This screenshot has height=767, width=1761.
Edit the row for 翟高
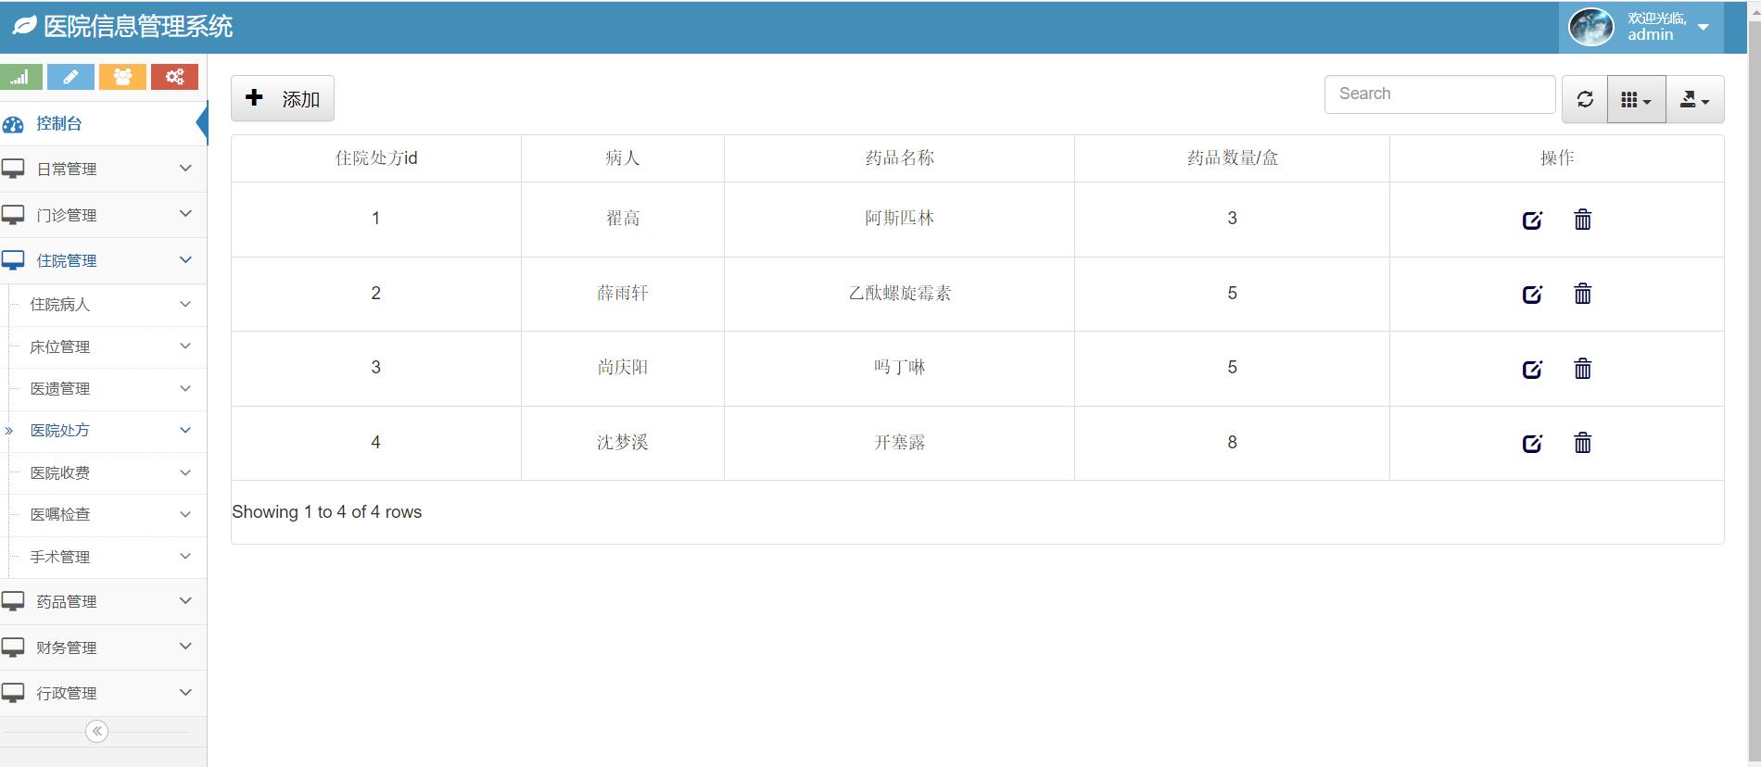pyautogui.click(x=1533, y=220)
